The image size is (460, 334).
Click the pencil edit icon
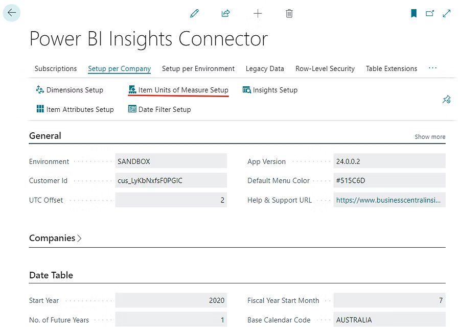click(x=194, y=14)
